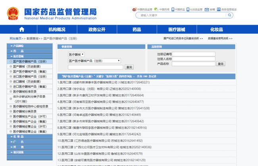Viewport: 258px width, 166px height.
Task: Open the envelope 邮箱 mail icon
Action: [x=207, y=10]
